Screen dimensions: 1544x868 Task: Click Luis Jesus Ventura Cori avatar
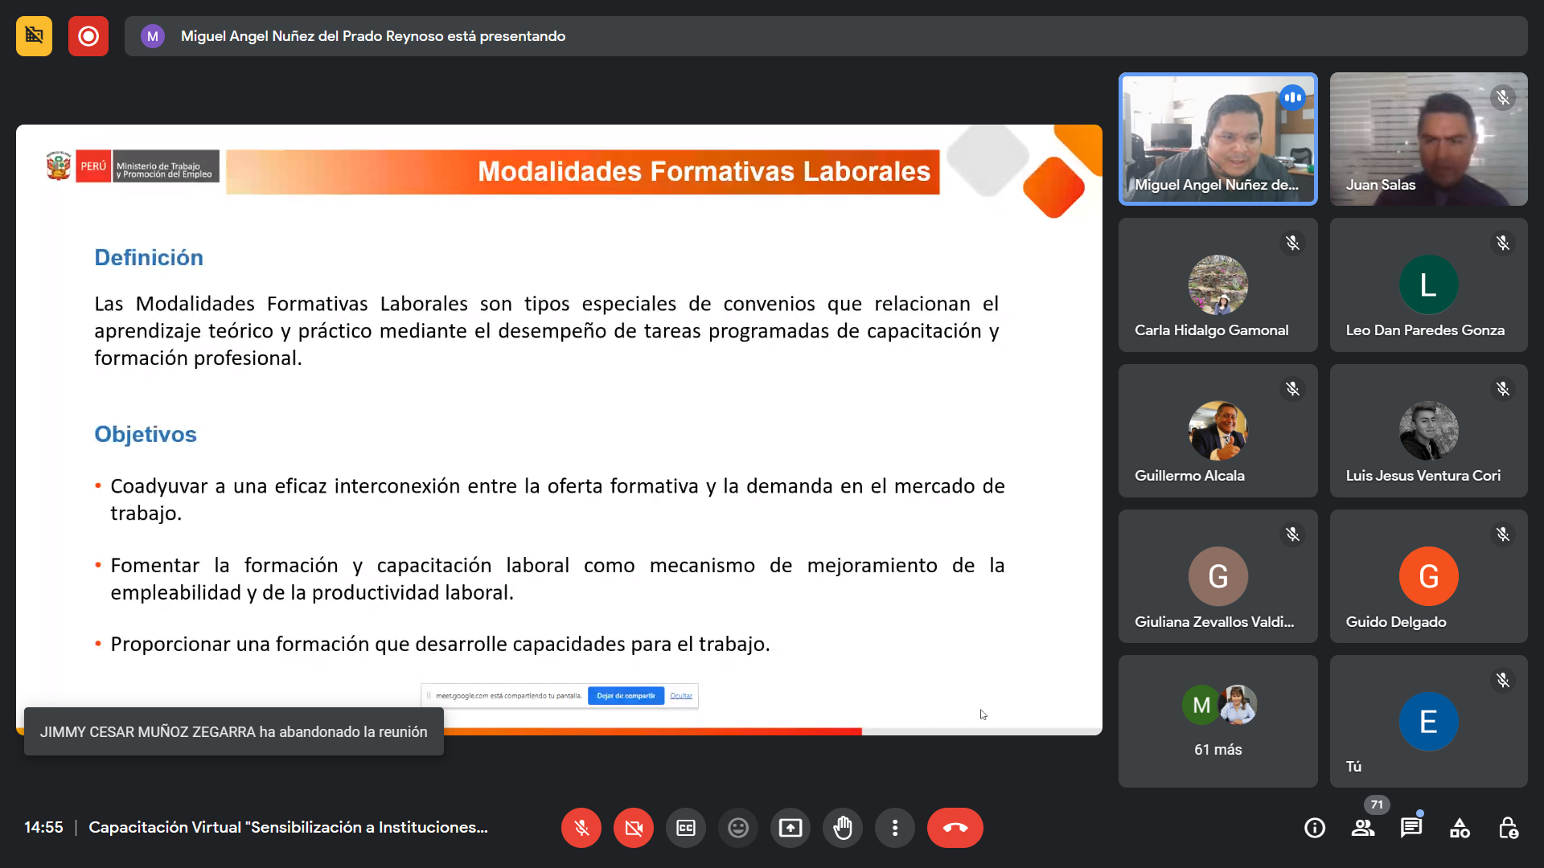pos(1429,430)
